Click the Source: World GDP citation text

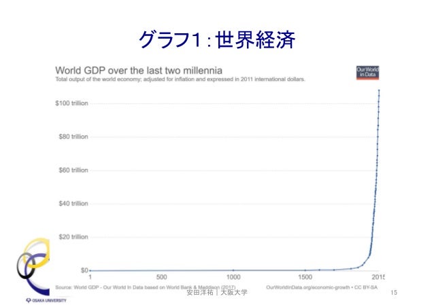pos(146,287)
